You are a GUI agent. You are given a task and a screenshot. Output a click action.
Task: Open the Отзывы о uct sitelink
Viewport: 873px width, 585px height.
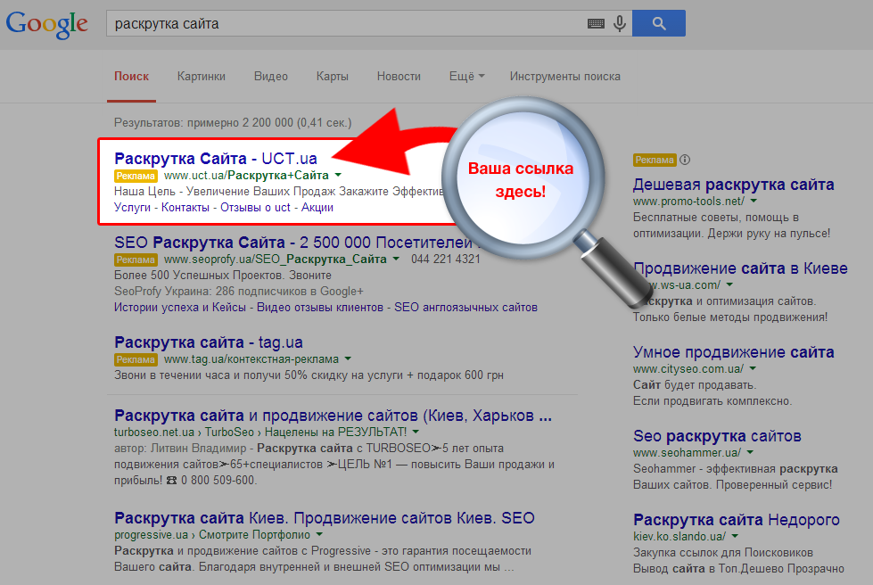pyautogui.click(x=256, y=208)
